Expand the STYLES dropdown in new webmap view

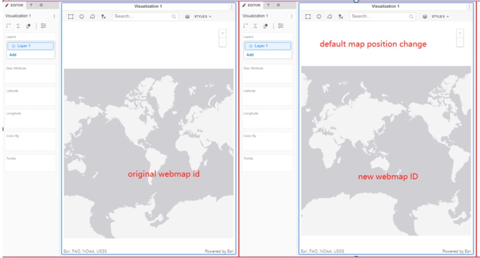(x=440, y=16)
